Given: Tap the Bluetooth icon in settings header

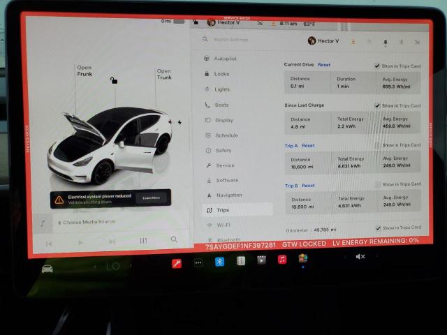Looking at the screenshot, I should [401, 42].
